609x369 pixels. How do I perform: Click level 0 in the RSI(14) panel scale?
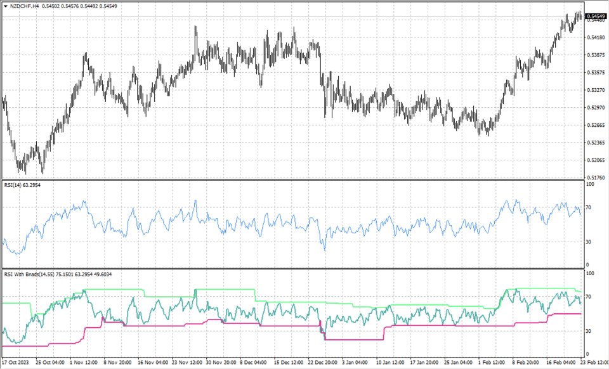[587, 264]
